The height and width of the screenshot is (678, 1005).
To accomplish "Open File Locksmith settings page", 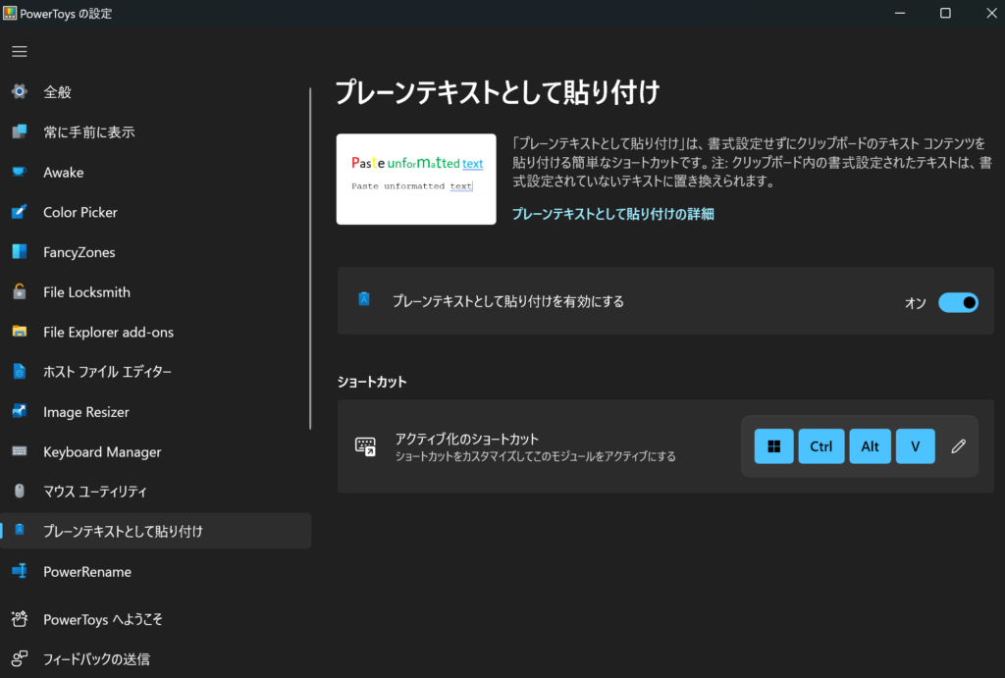I will (x=156, y=292).
